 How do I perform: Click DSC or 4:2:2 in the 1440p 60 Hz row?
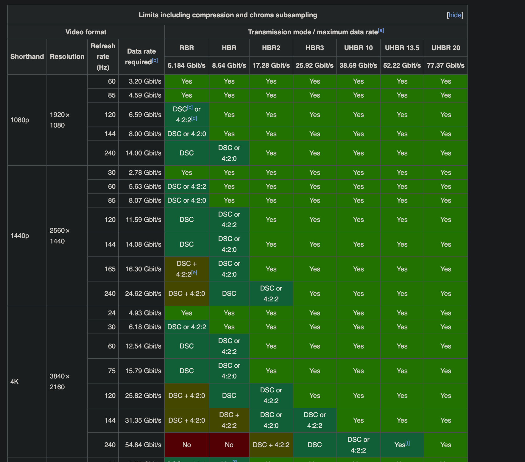[187, 186]
